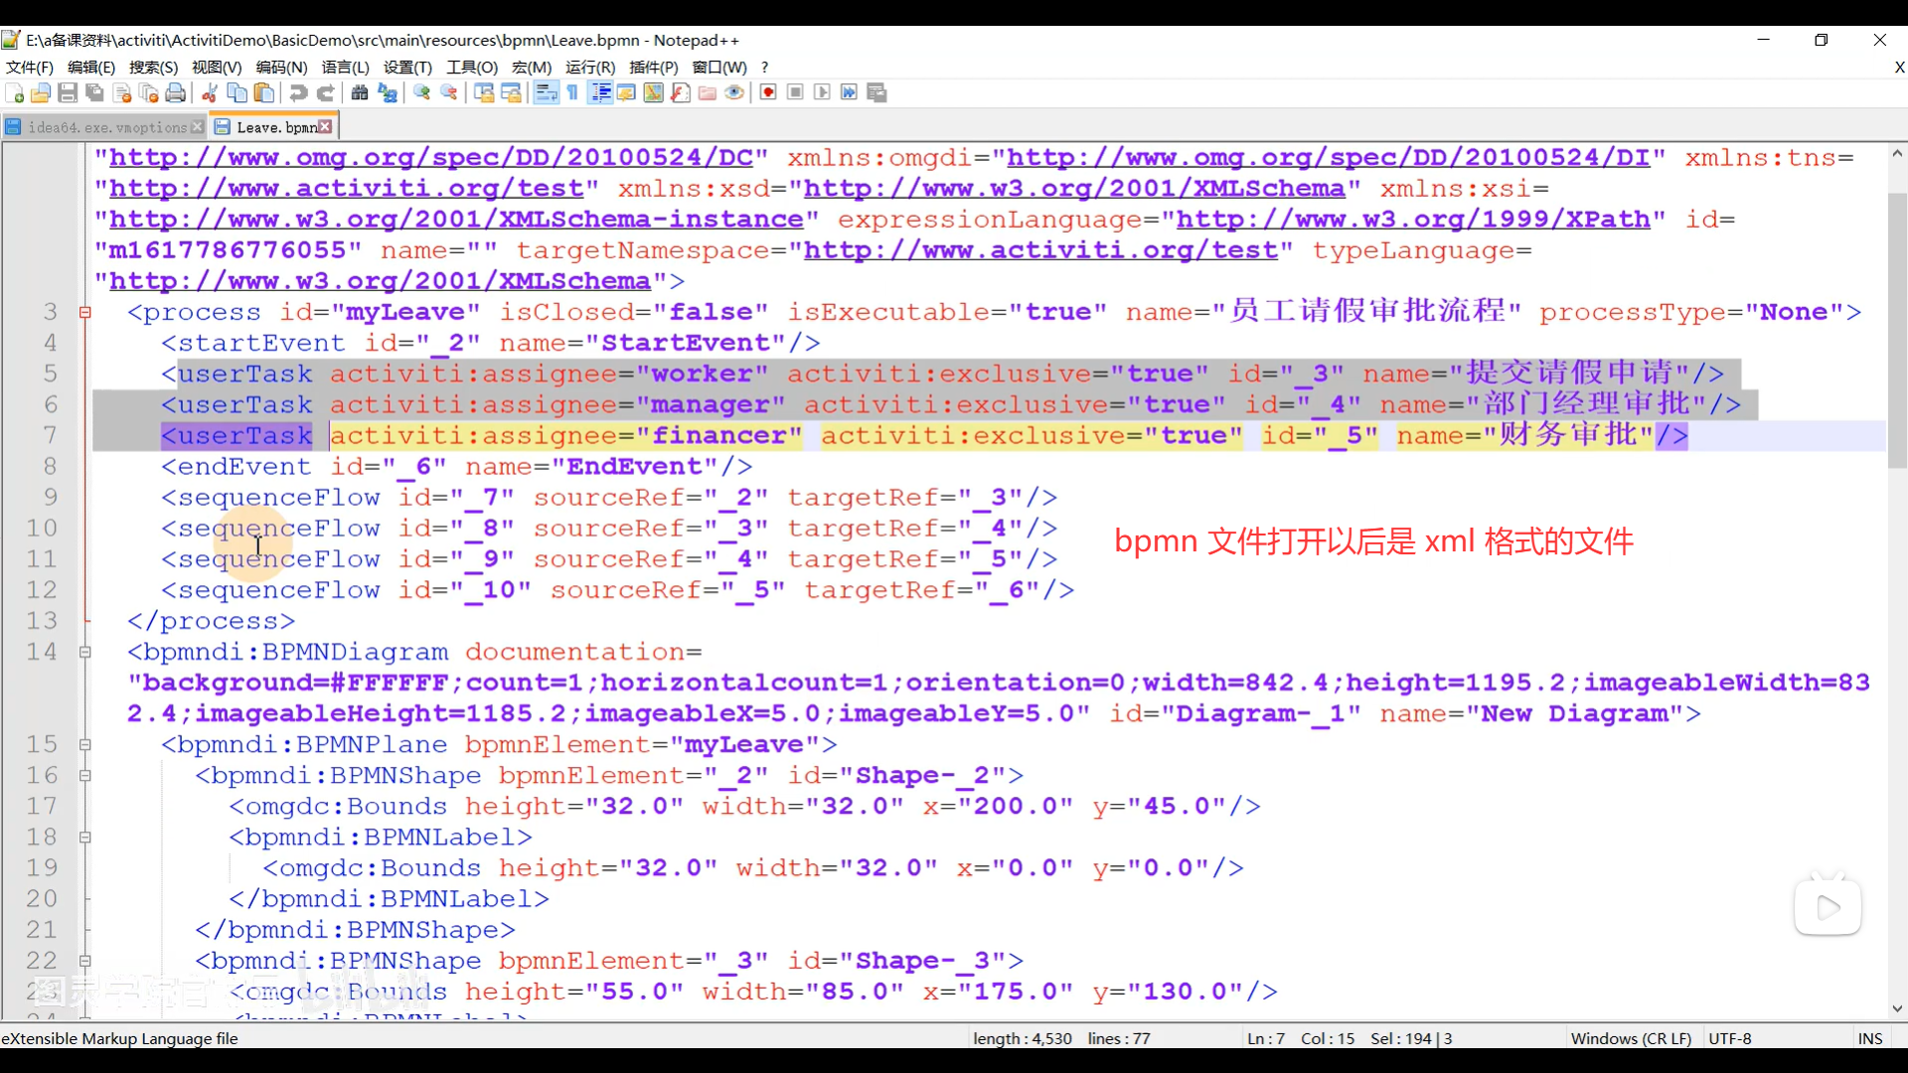This screenshot has height=1073, width=1908.
Task: Click the vertical scrollbar down arrow
Action: [1897, 1008]
